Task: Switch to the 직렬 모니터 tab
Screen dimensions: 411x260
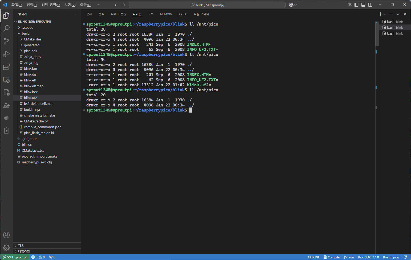Action: 201,14
